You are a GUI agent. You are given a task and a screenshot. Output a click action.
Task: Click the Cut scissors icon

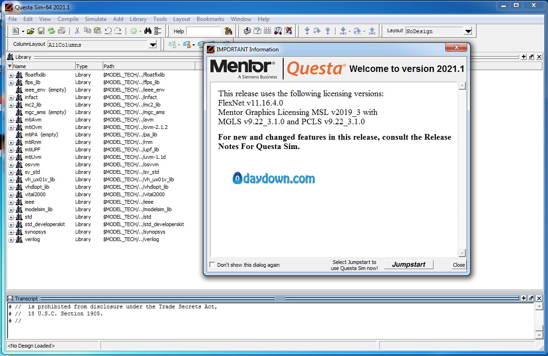pos(77,31)
